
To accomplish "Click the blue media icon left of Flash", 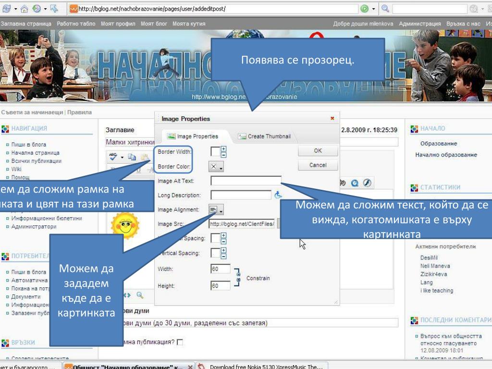I will (355, 183).
